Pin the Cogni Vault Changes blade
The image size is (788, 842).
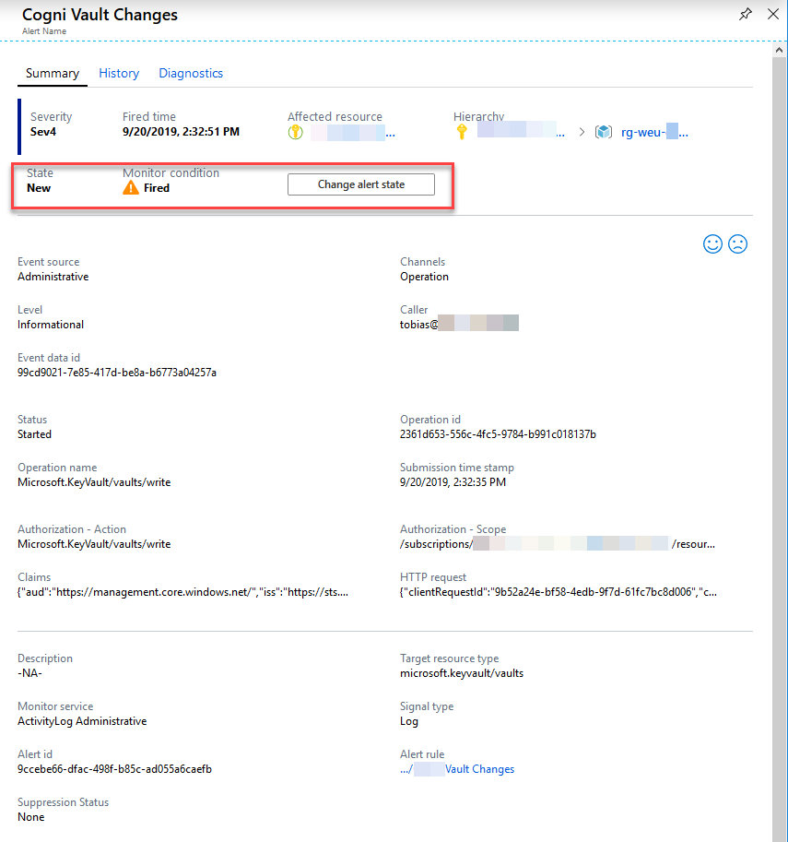[x=746, y=15]
